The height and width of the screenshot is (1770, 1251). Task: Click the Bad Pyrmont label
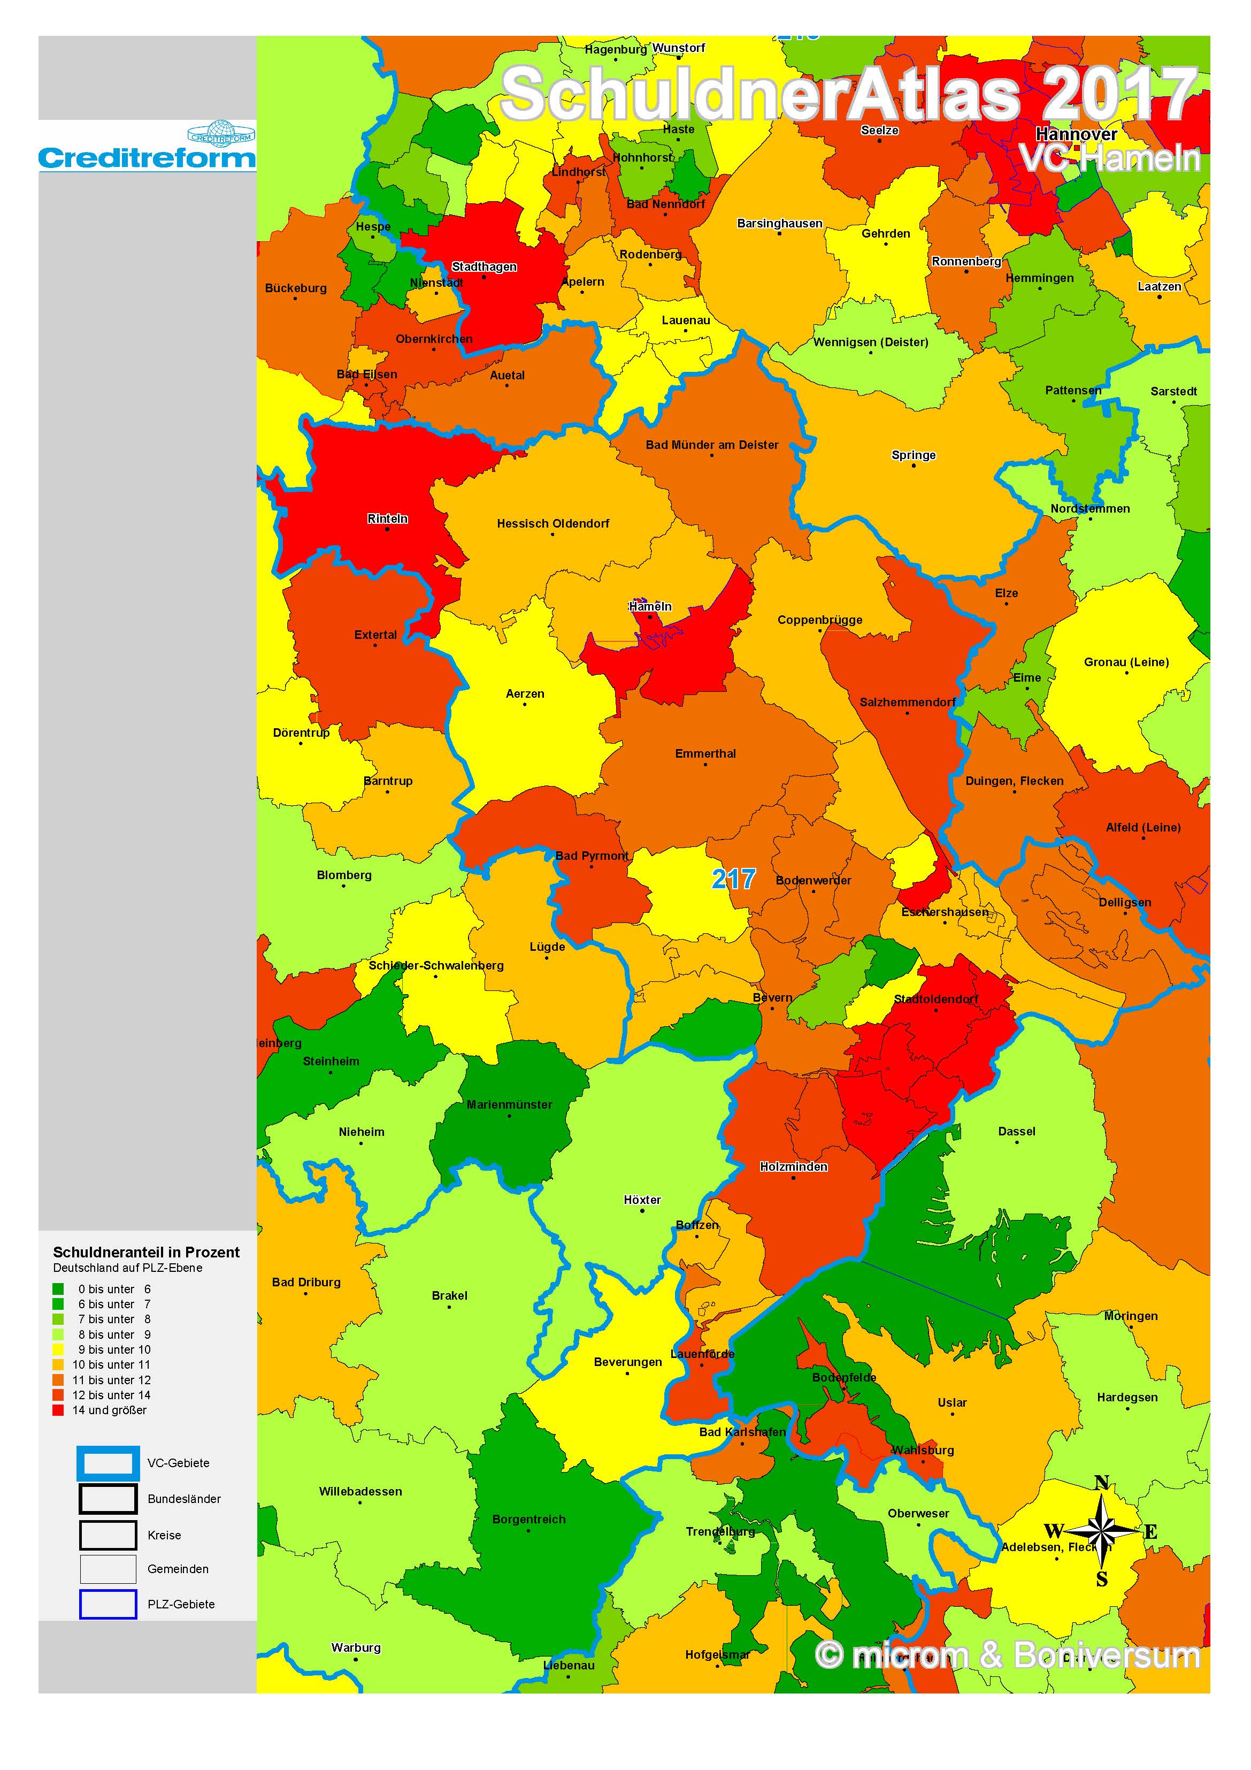click(592, 856)
